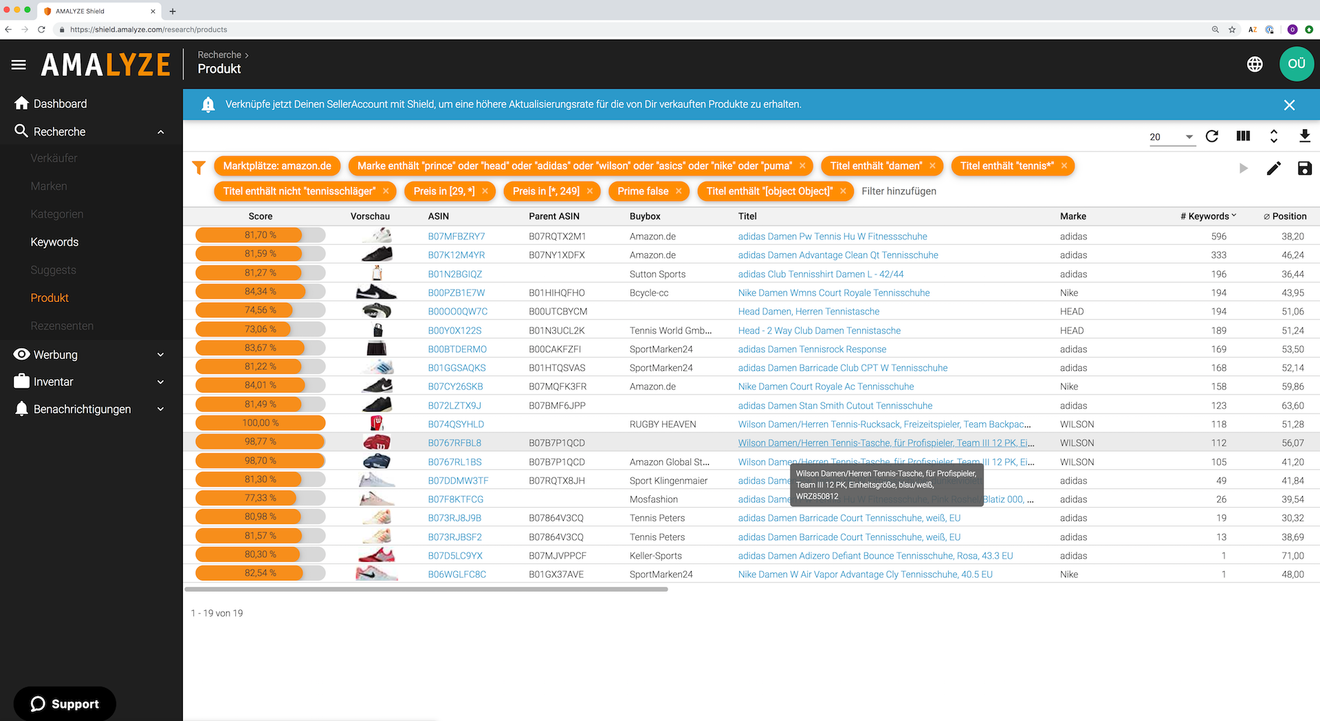Open ASIN link B074QSYHLD
This screenshot has width=1320, height=721.
456,424
